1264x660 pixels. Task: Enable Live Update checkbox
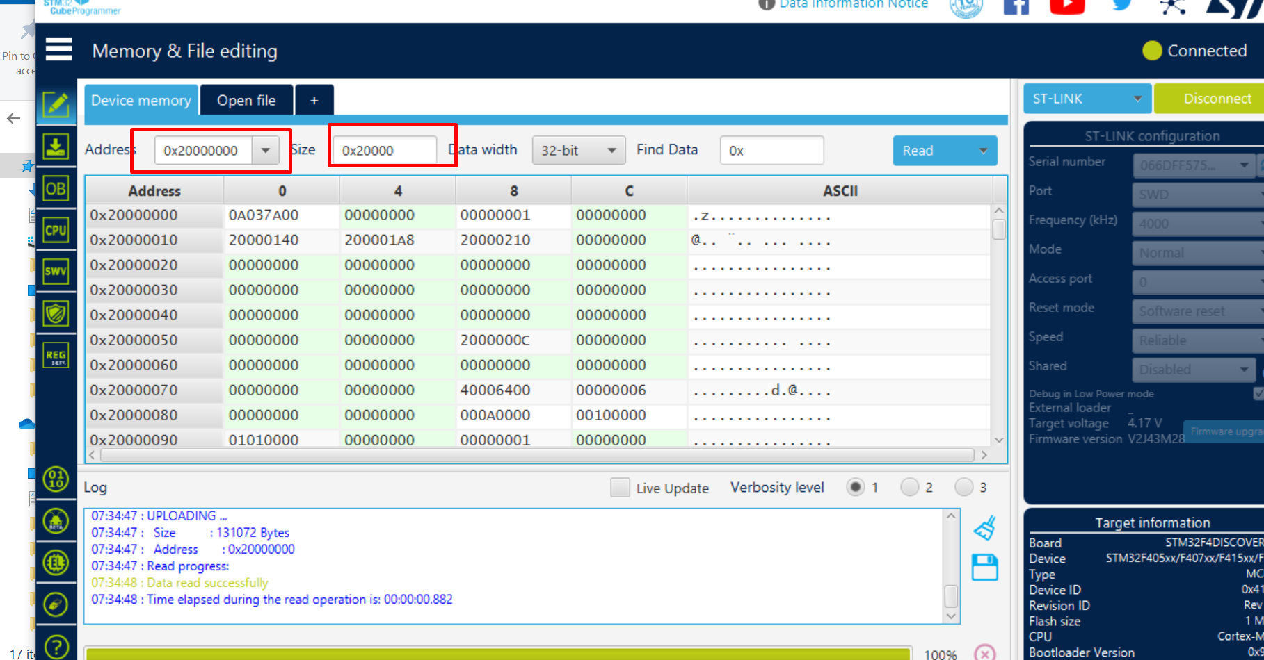(619, 488)
